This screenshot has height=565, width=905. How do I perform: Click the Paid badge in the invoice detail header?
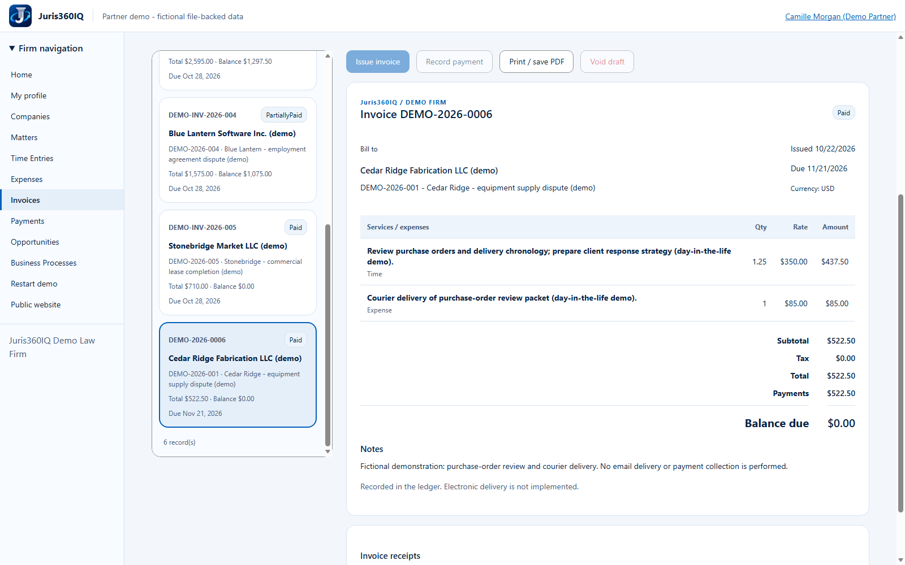(843, 113)
